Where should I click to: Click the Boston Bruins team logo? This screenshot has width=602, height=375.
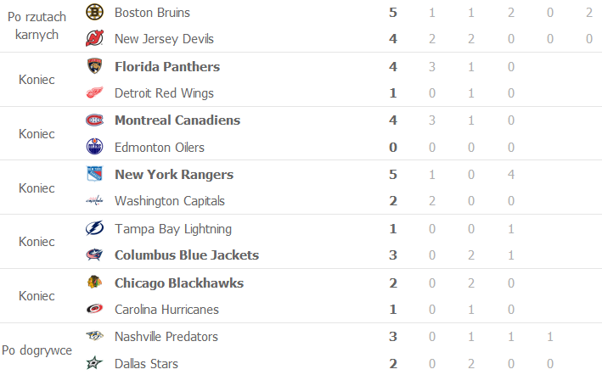(x=94, y=13)
